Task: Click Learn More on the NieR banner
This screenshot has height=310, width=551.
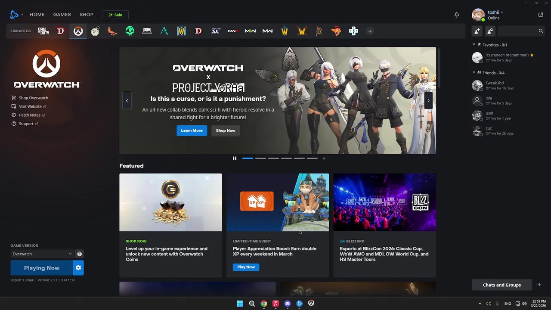Action: pyautogui.click(x=192, y=130)
